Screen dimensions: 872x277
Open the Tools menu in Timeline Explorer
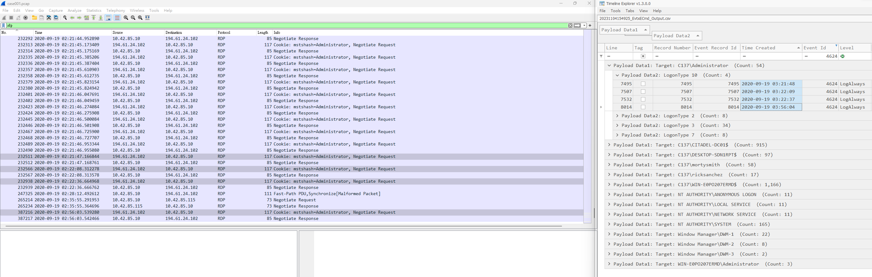[x=615, y=11]
